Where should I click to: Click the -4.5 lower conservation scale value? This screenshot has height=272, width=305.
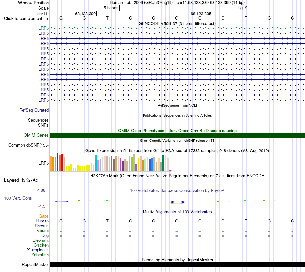click(42, 206)
